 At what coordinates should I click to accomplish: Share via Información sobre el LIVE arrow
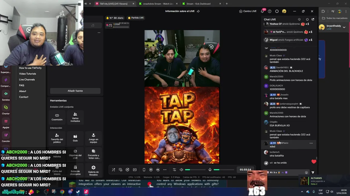click(x=198, y=11)
